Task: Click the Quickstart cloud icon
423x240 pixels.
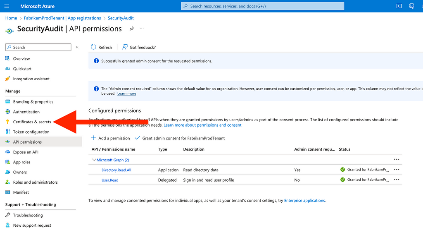Action: (7, 69)
